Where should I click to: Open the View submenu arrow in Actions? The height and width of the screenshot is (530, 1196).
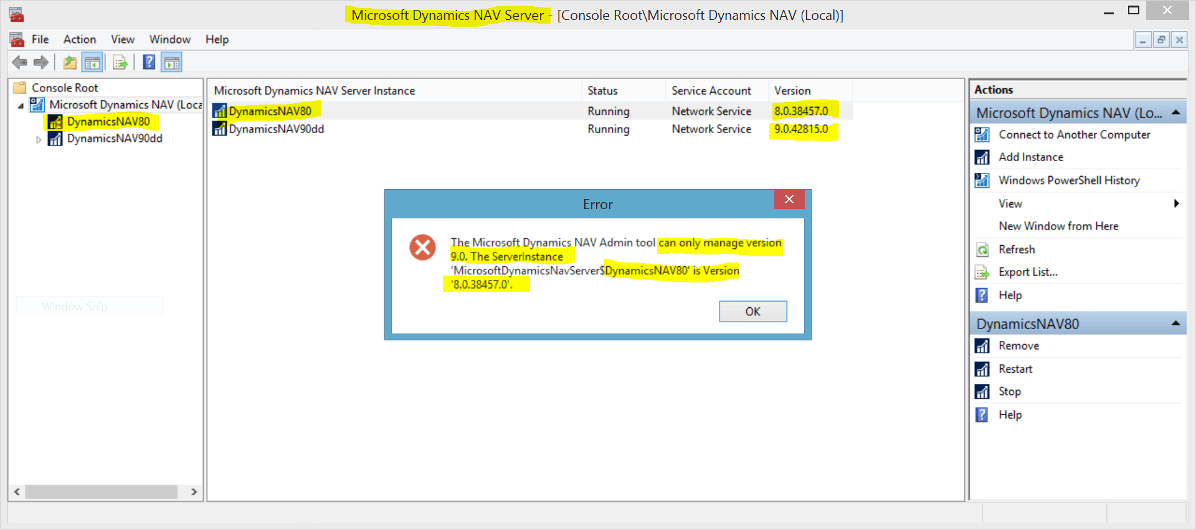click(x=1176, y=203)
